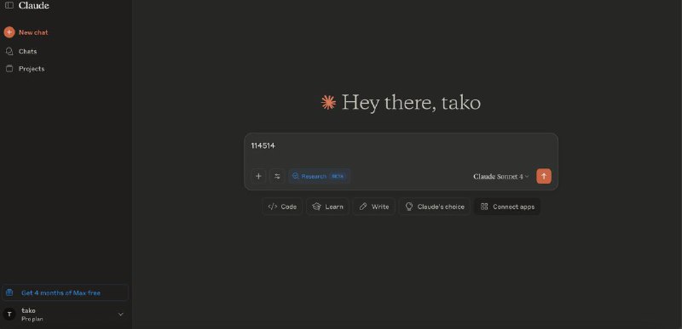Viewport: 682px width, 329px height.
Task: Open the attachment plus menu in composer
Action: pos(258,176)
